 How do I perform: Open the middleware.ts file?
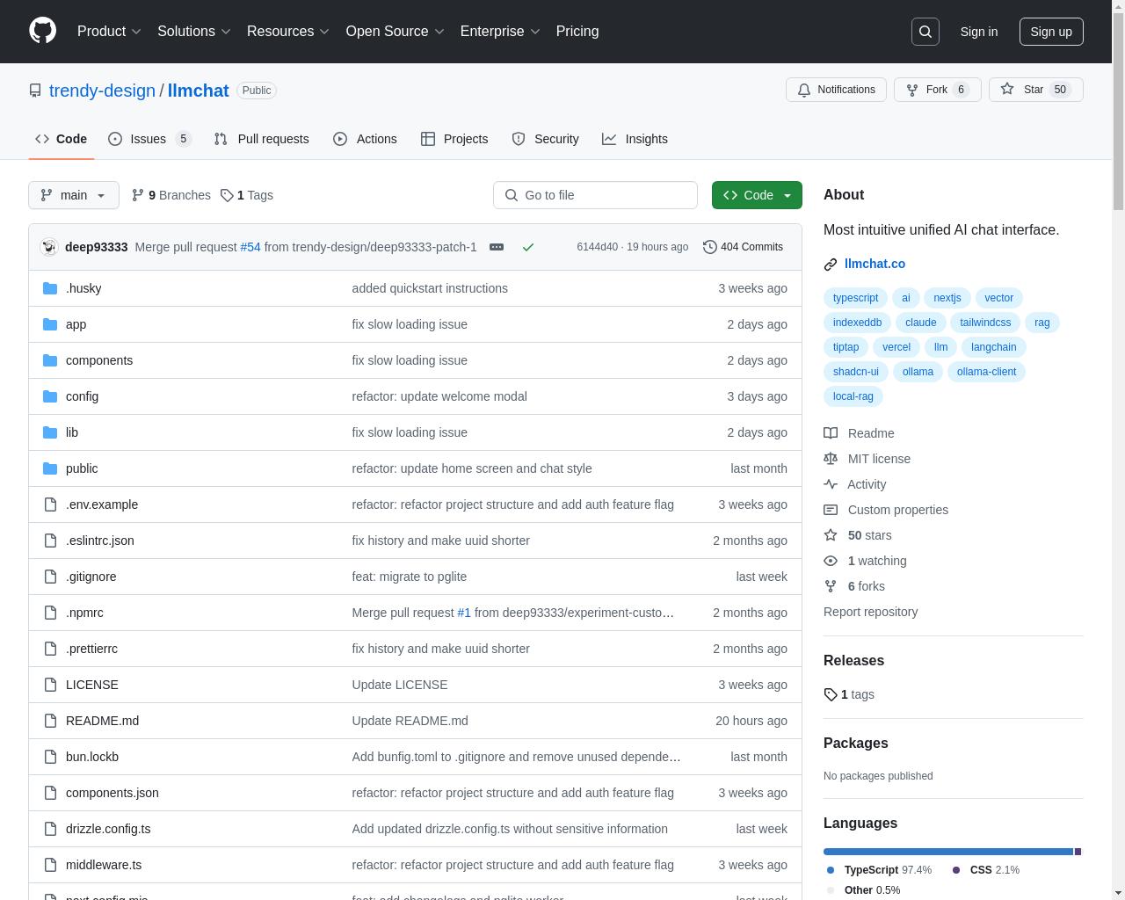click(104, 865)
